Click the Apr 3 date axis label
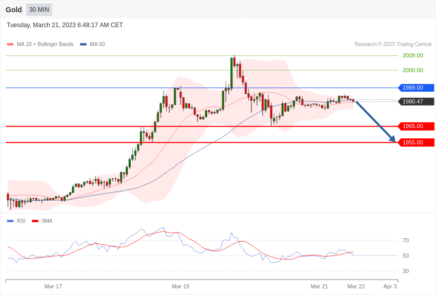 (390, 286)
